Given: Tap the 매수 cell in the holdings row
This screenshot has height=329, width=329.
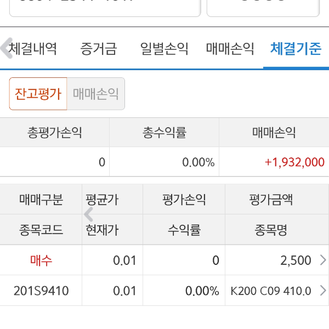Looking at the screenshot, I should tap(41, 260).
